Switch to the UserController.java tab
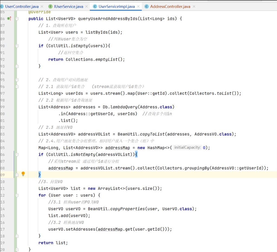This screenshot has width=277, height=252. (22, 6)
